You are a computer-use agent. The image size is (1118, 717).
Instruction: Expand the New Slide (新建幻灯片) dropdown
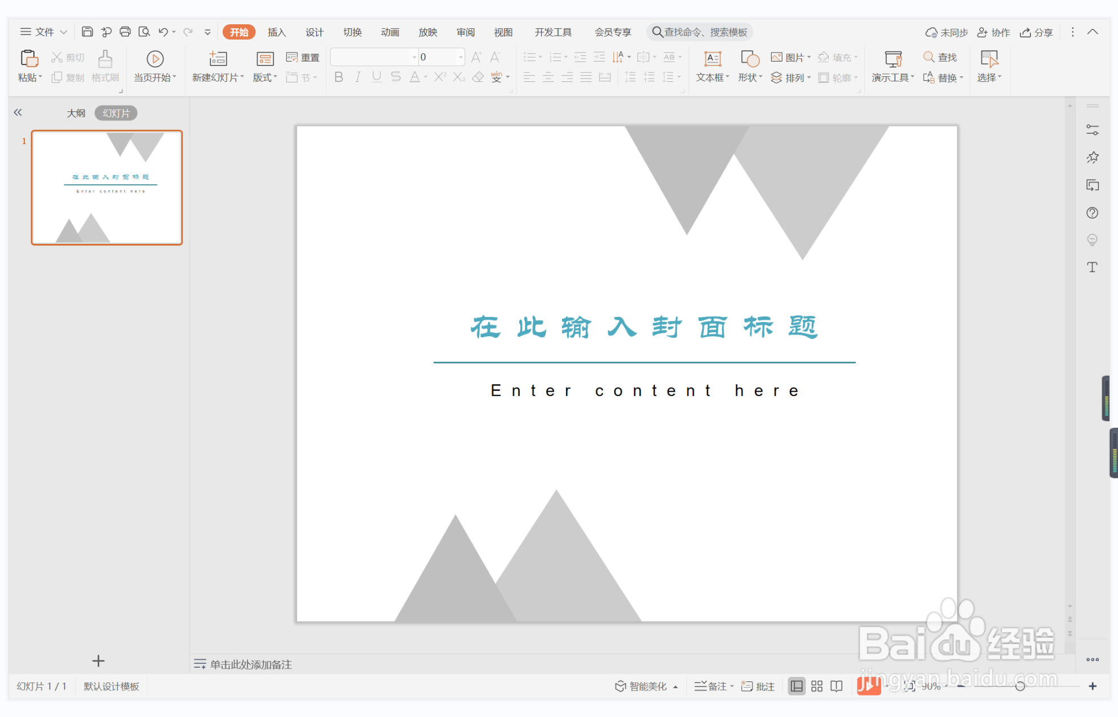[x=242, y=77]
